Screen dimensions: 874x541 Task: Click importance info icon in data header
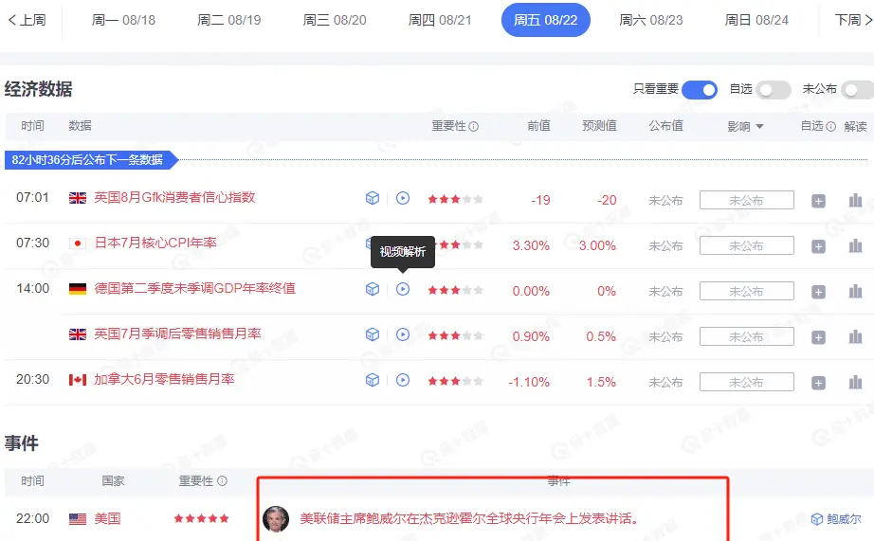click(473, 126)
